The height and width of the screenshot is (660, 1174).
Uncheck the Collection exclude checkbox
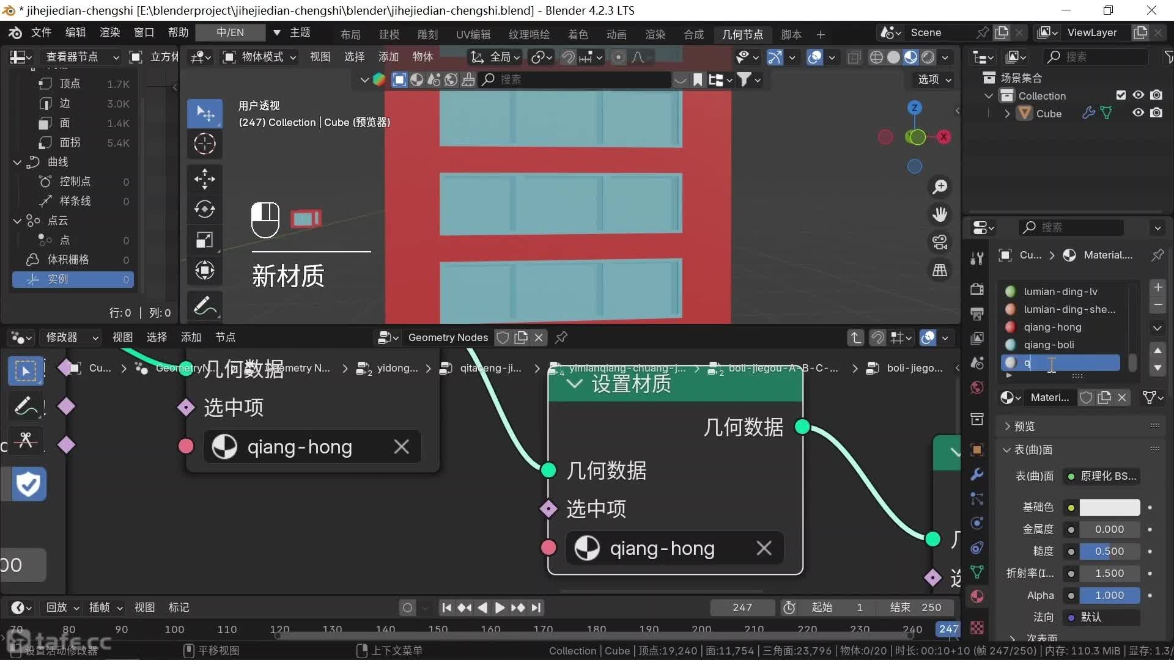(x=1120, y=95)
